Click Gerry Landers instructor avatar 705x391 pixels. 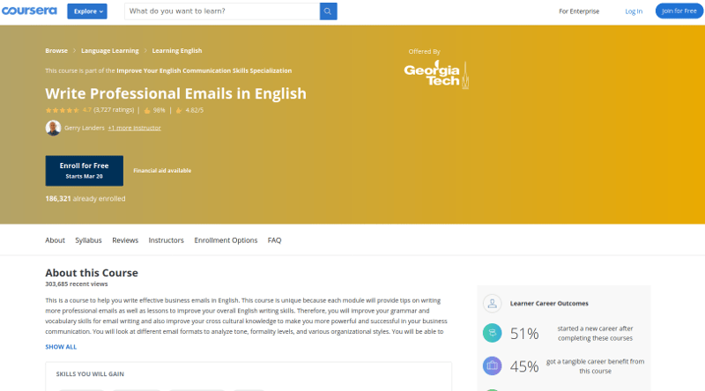(x=53, y=128)
